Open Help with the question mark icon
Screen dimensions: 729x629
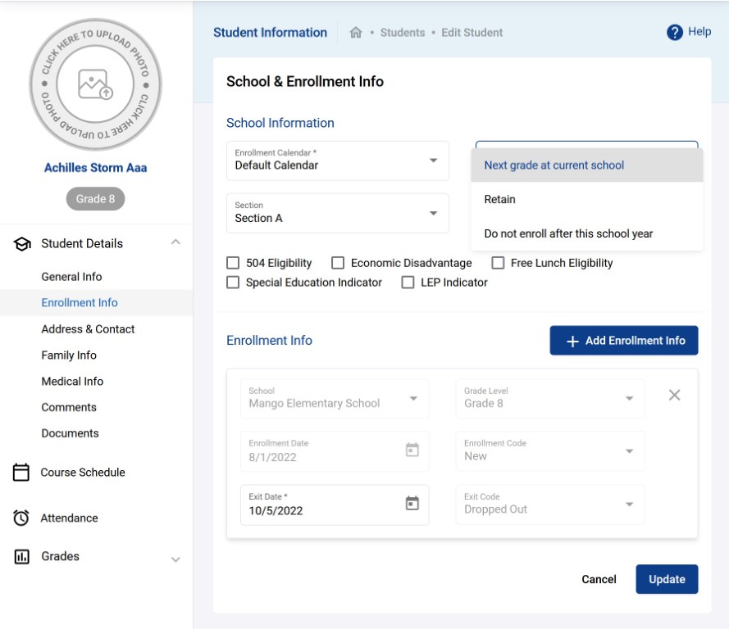tap(674, 32)
